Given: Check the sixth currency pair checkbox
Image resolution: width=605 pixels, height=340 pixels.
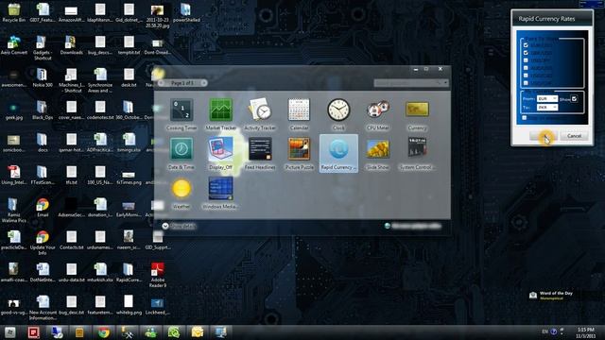Looking at the screenshot, I should click(526, 82).
